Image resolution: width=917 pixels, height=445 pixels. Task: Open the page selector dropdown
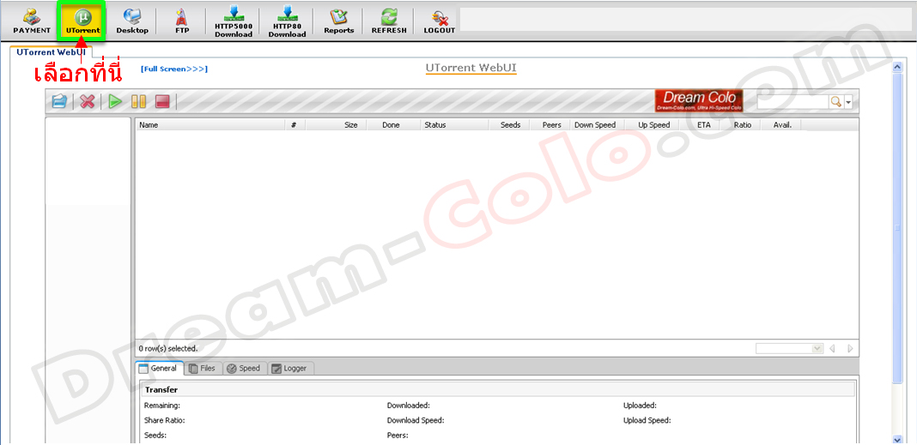[790, 349]
